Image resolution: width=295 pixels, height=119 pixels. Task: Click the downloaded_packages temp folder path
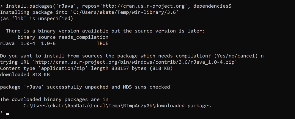[x=117, y=106]
